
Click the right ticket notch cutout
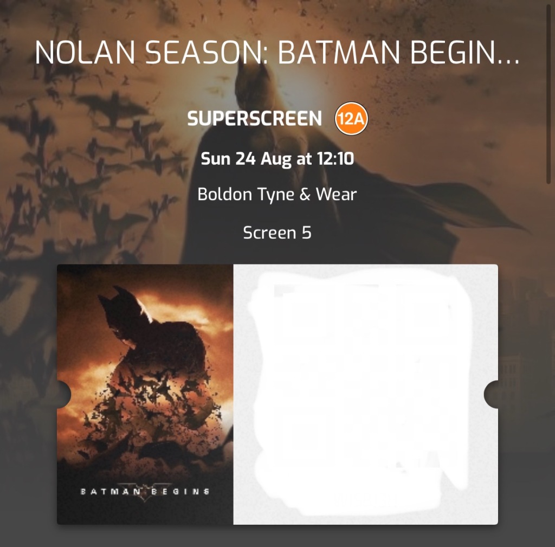(491, 394)
